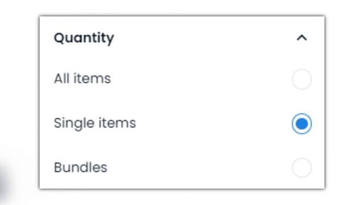The image size is (364, 205).
Task: Select the Single items radio button
Action: [301, 124]
